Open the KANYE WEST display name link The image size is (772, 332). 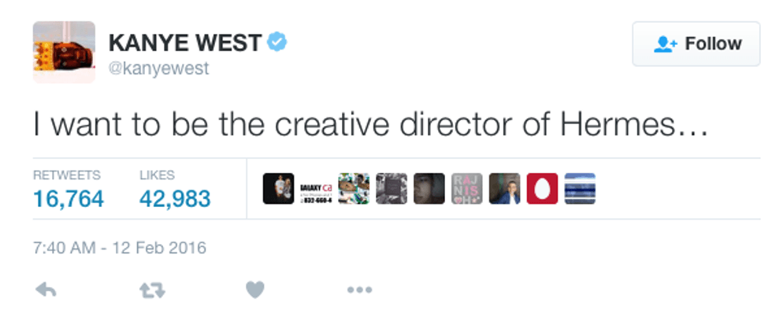[184, 43]
